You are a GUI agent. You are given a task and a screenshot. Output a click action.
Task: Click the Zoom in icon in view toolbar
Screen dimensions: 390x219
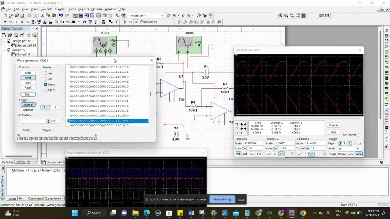[x=280, y=16]
